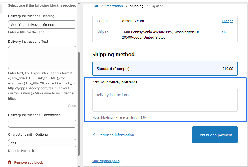Click the Delivery Instructions Heading input field

click(x=42, y=25)
